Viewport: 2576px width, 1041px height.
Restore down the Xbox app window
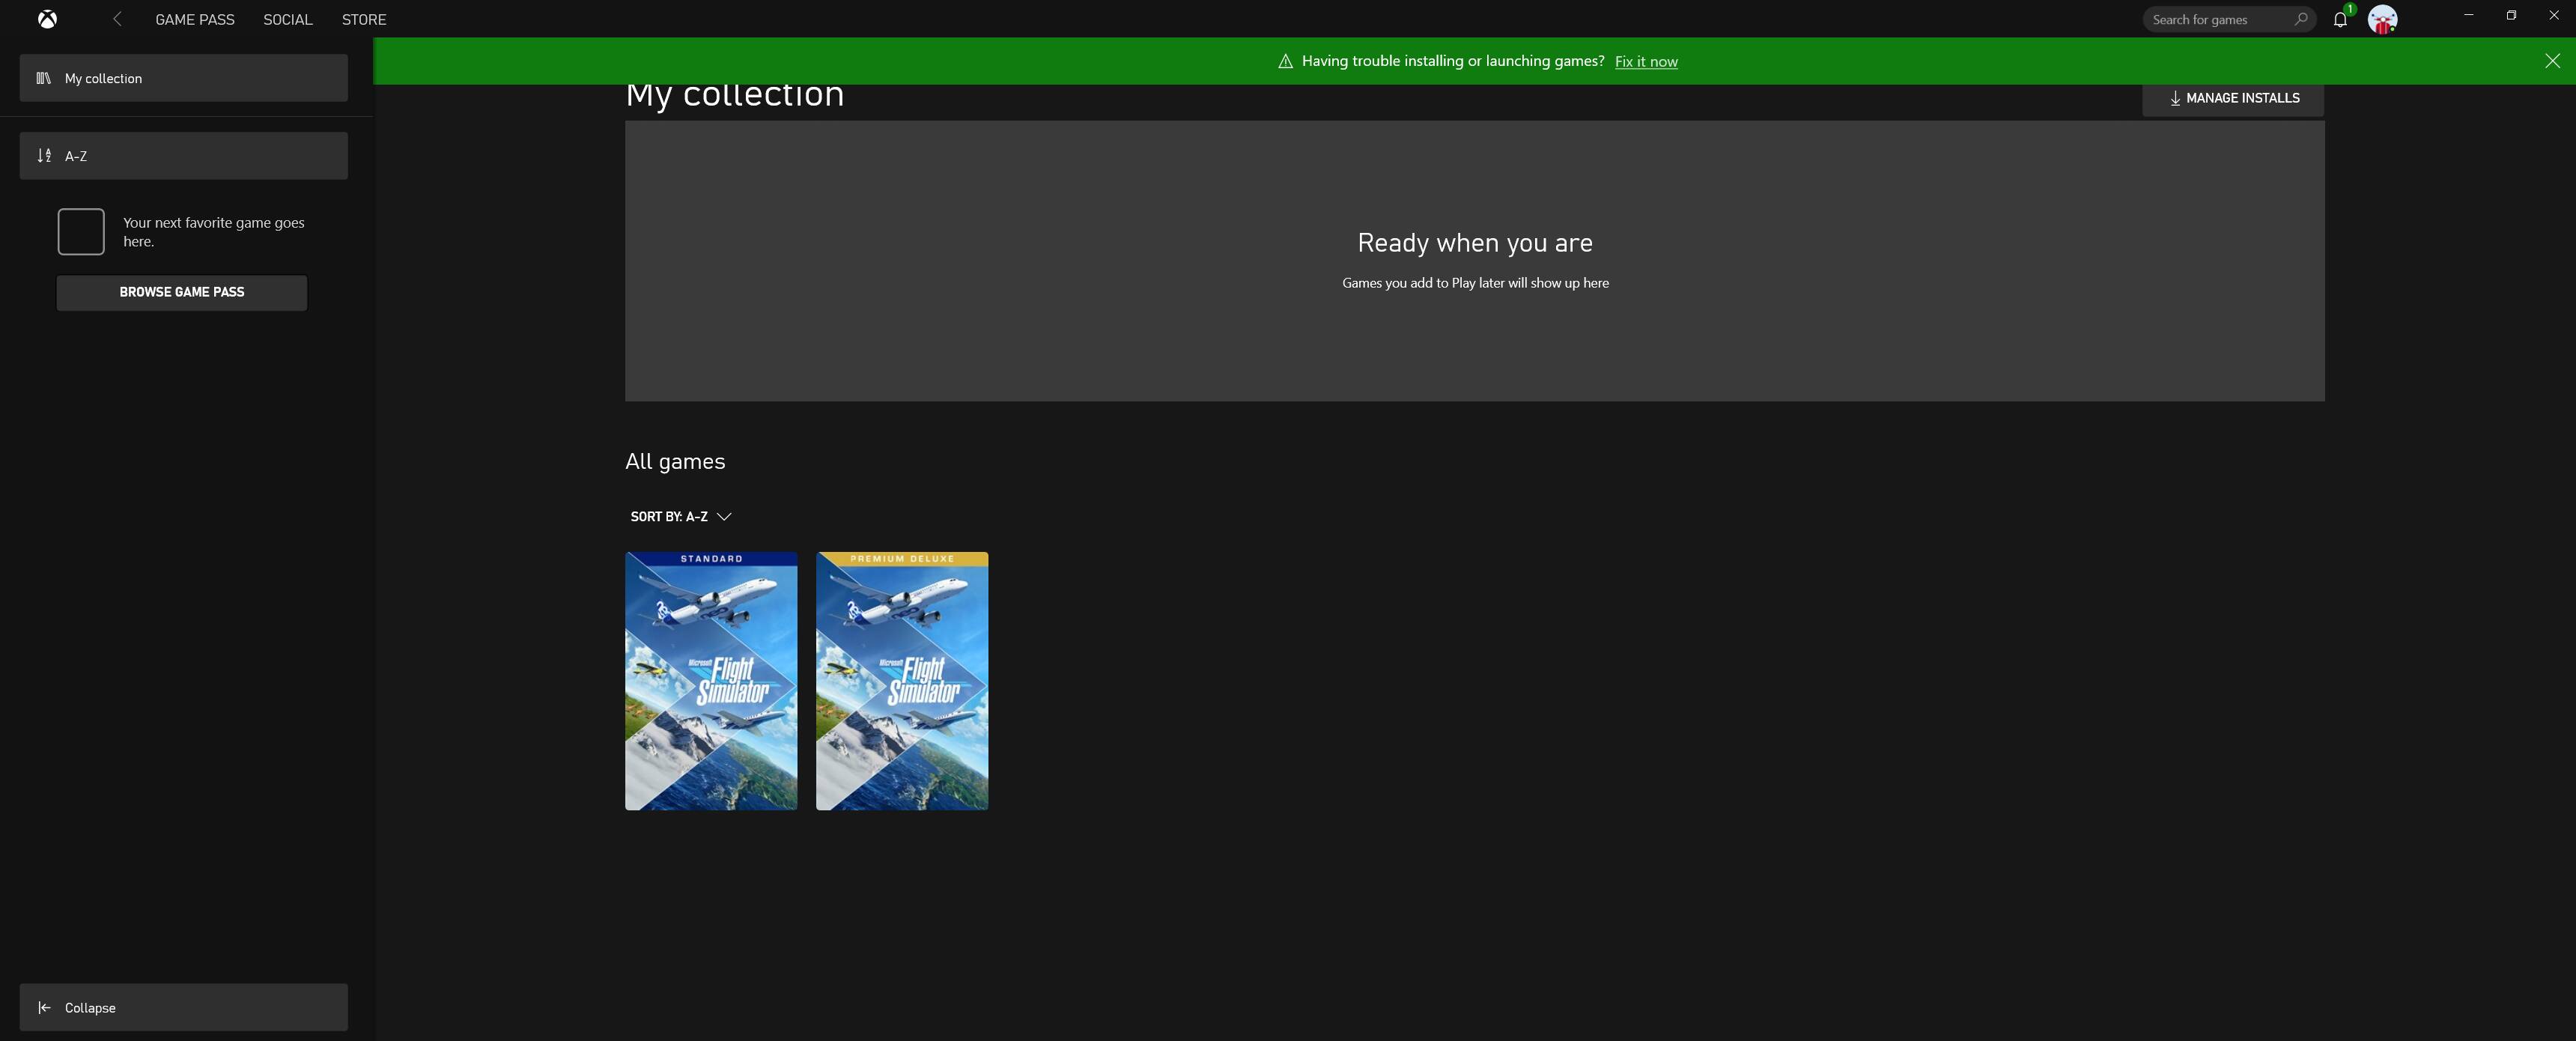(2511, 15)
